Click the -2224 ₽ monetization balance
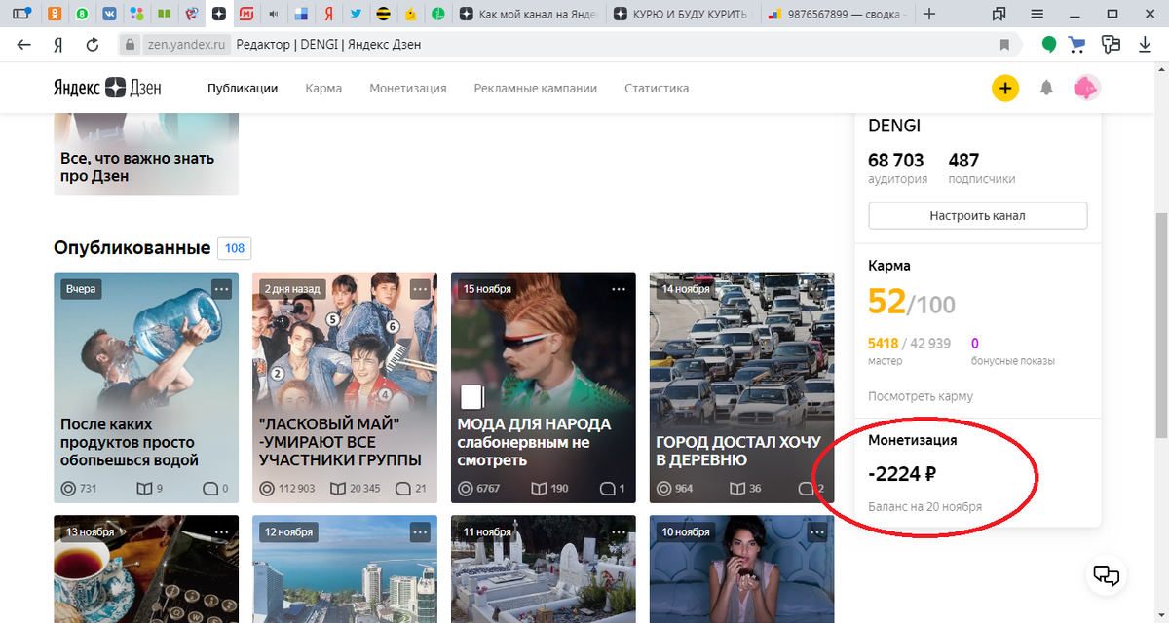 (x=902, y=474)
